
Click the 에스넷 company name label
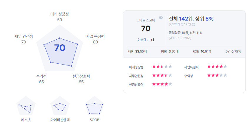(26, 120)
